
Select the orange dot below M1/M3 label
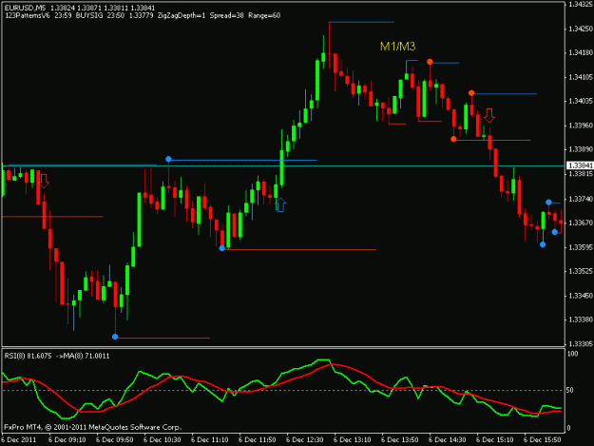(430, 62)
